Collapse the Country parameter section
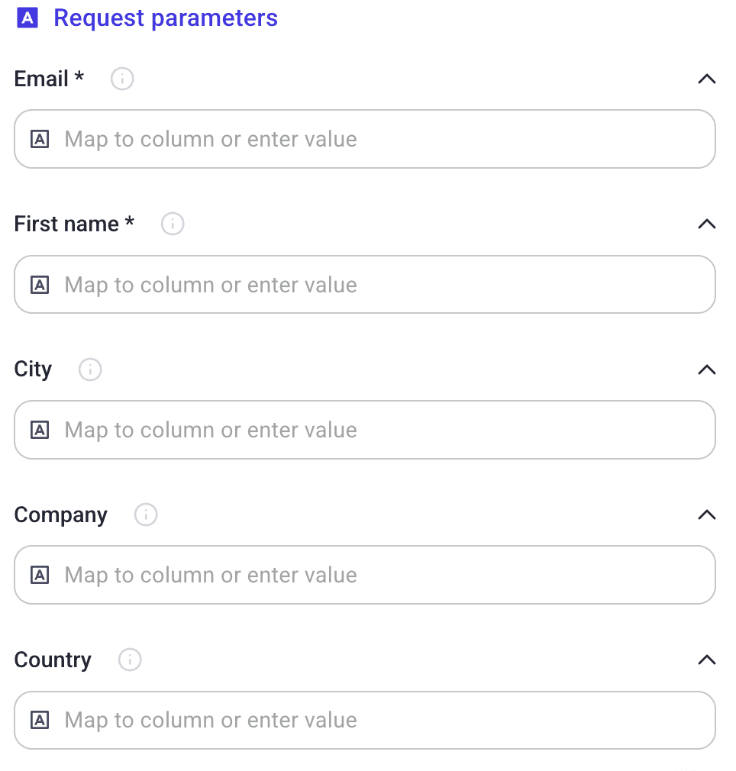The height and width of the screenshot is (771, 736). coord(707,660)
